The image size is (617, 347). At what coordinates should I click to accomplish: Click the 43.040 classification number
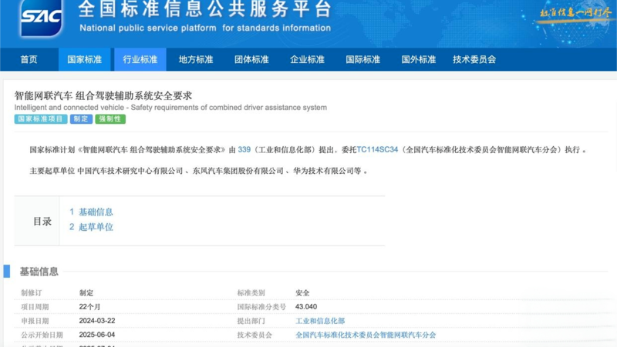(x=306, y=306)
